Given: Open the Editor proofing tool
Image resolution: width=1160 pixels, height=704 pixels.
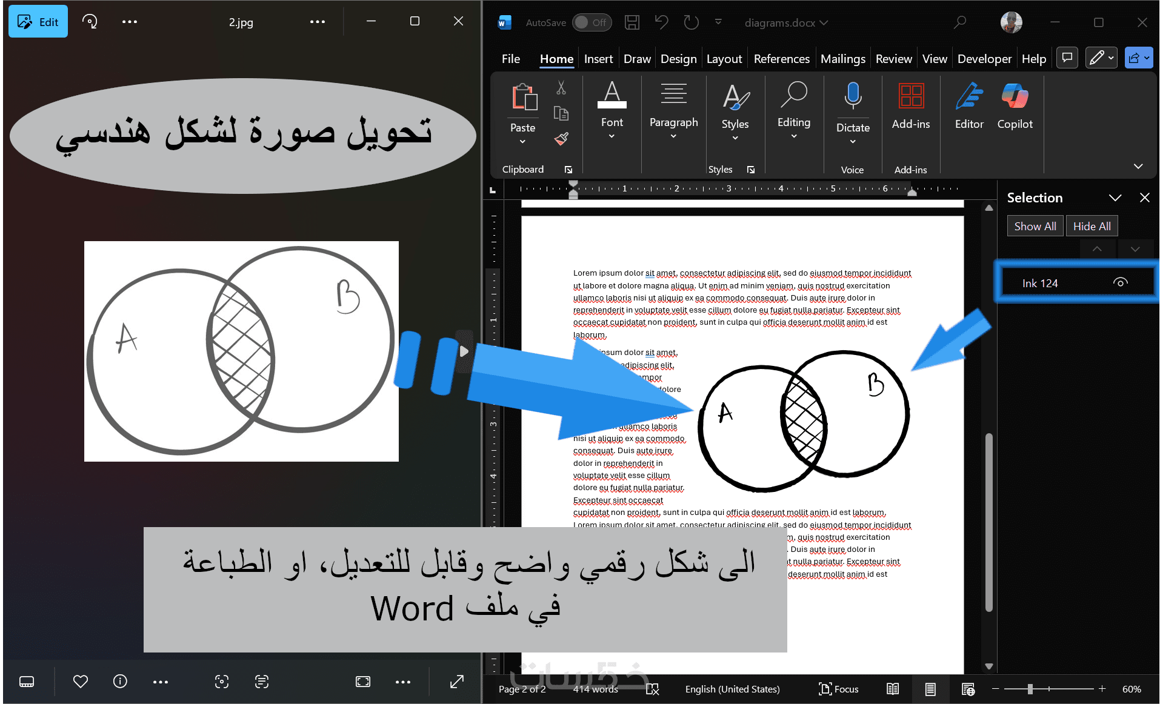Looking at the screenshot, I should click(969, 106).
